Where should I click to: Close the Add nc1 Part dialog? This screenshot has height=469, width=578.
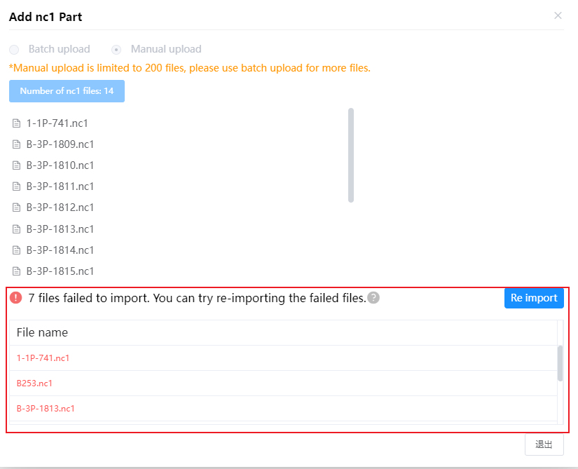(558, 15)
